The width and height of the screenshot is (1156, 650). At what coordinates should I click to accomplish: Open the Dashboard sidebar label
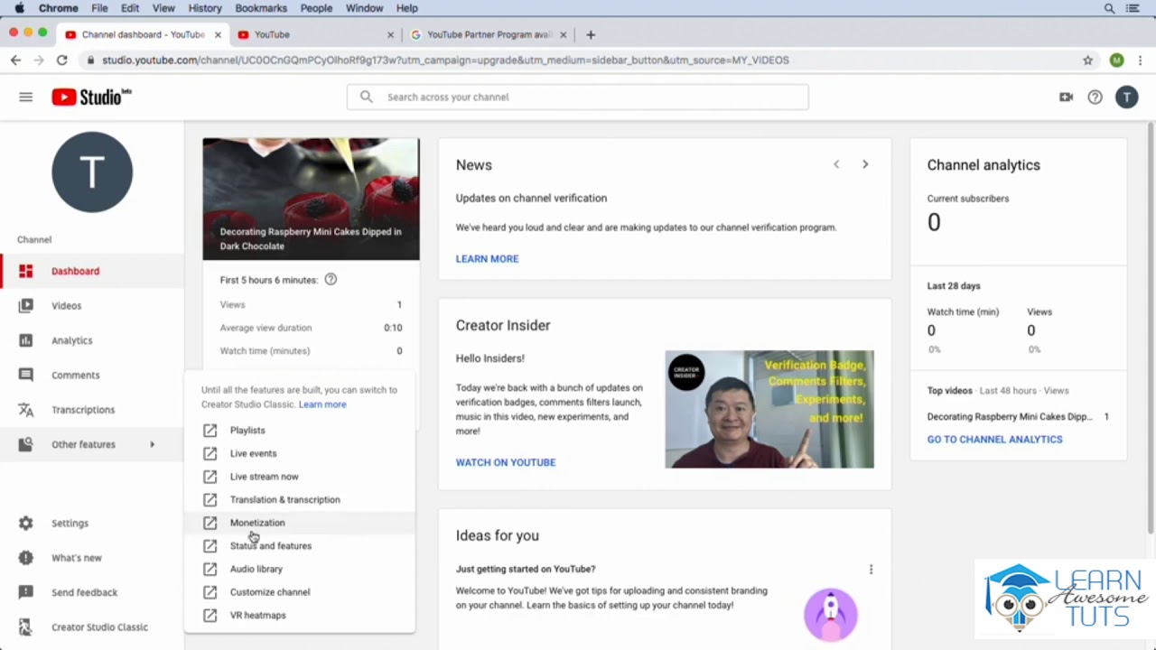point(75,271)
